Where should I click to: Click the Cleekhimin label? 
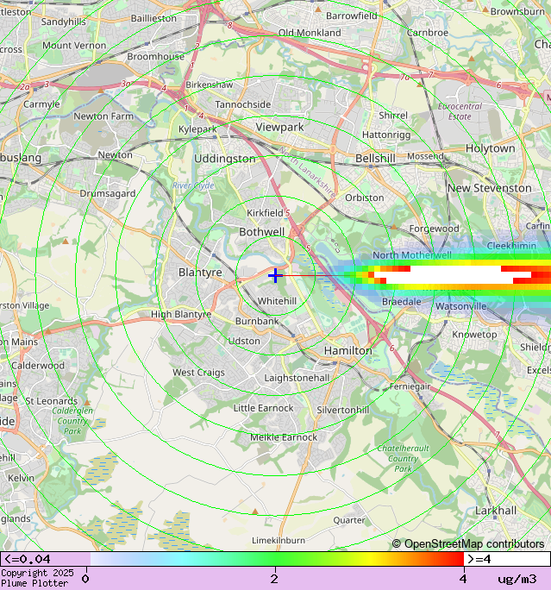(x=511, y=246)
